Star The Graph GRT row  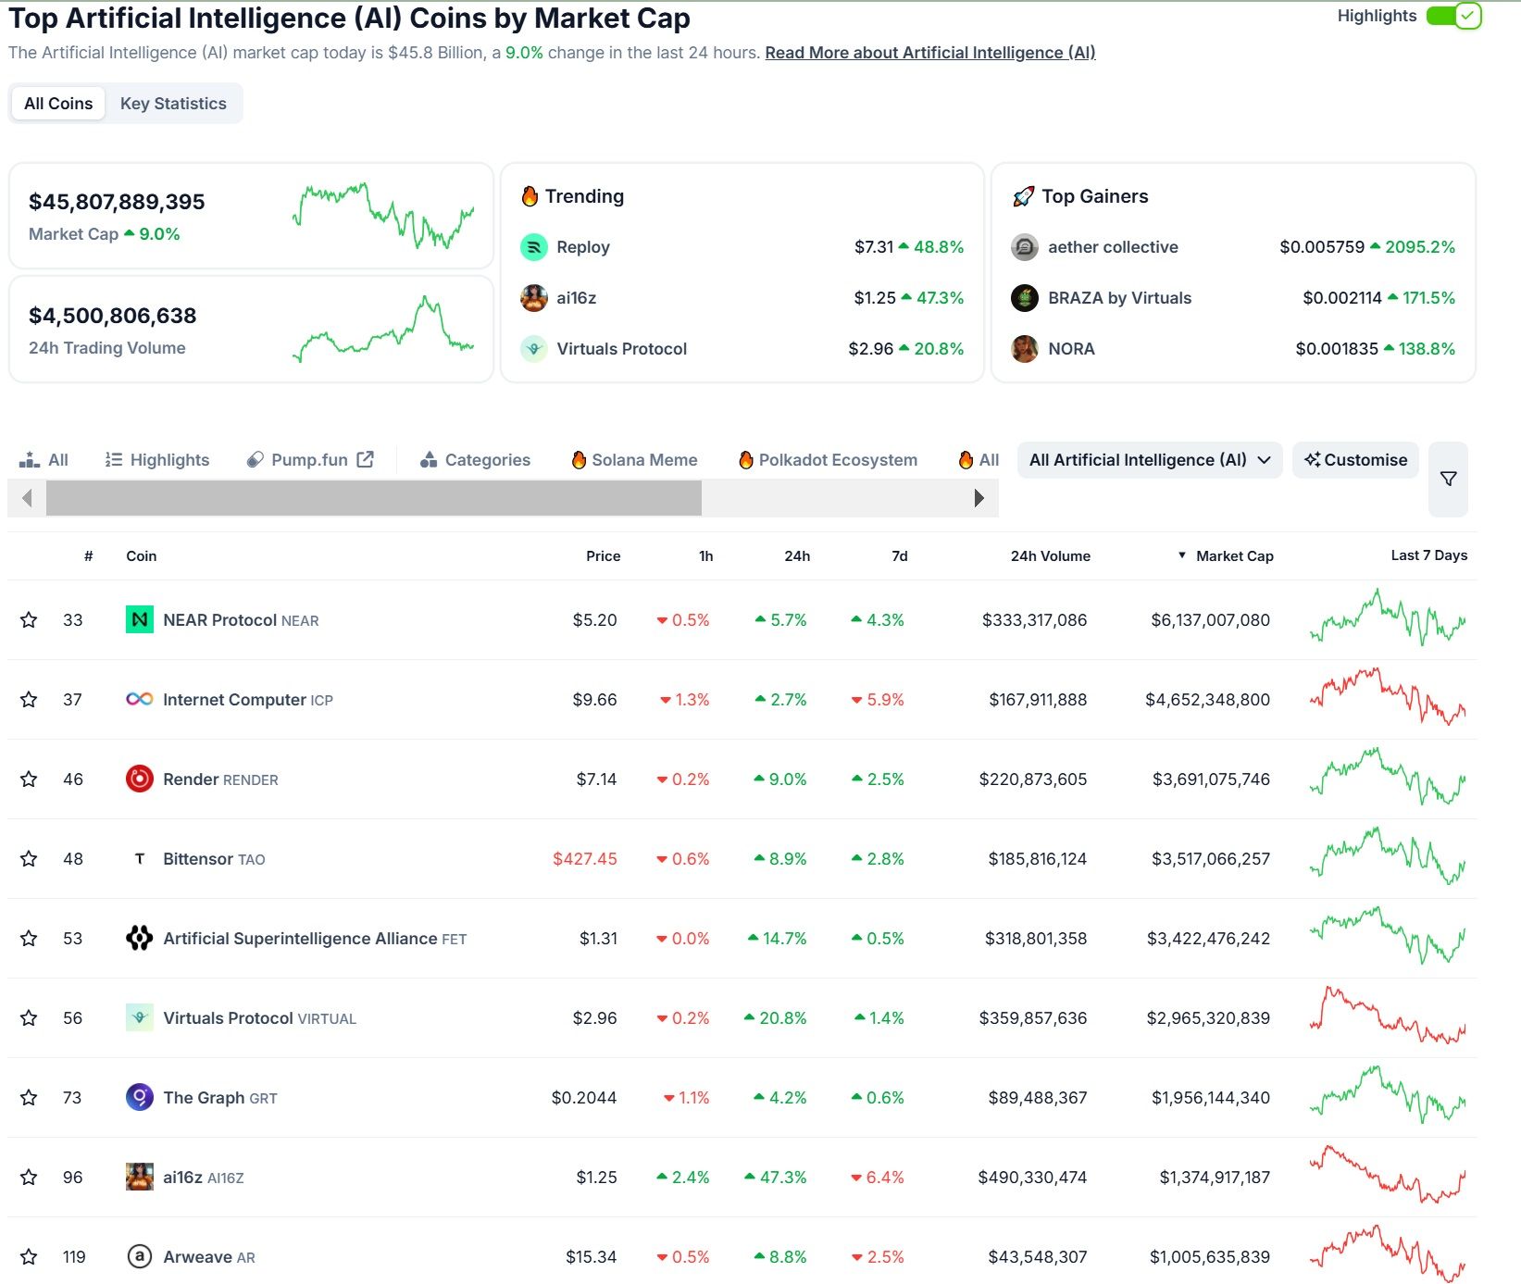pos(29,1098)
